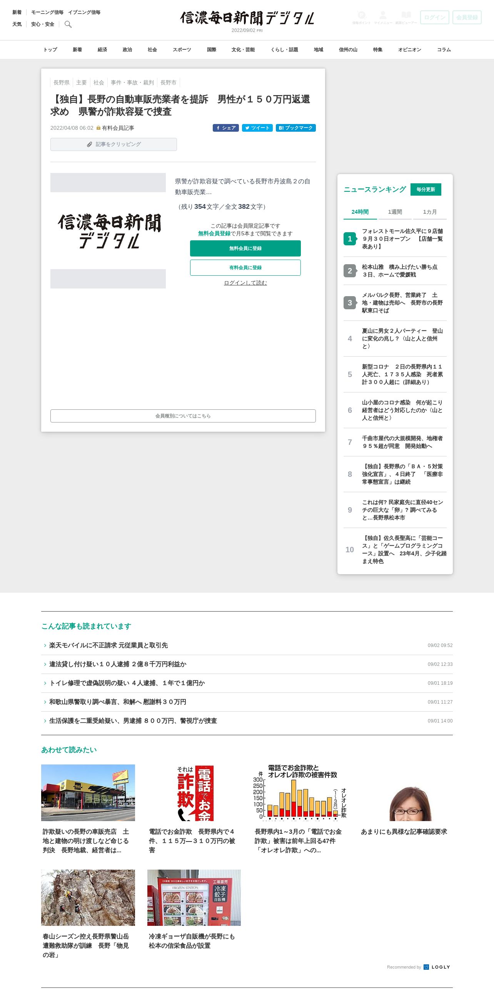Open ranking 5 新型コロナ article
Viewport: 494px width, 989px height.
(395, 374)
